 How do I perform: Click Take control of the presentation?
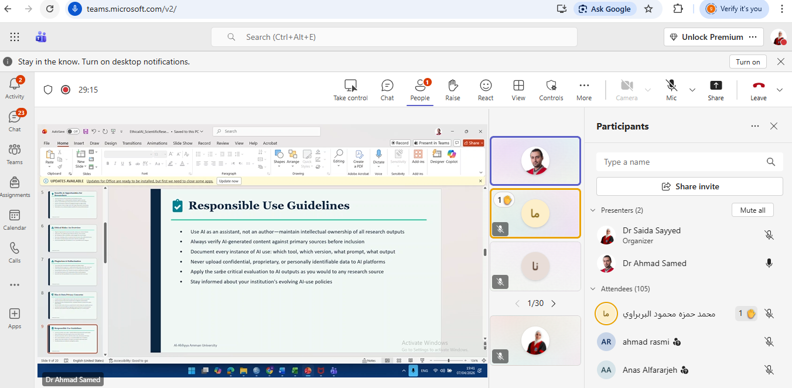(x=350, y=90)
